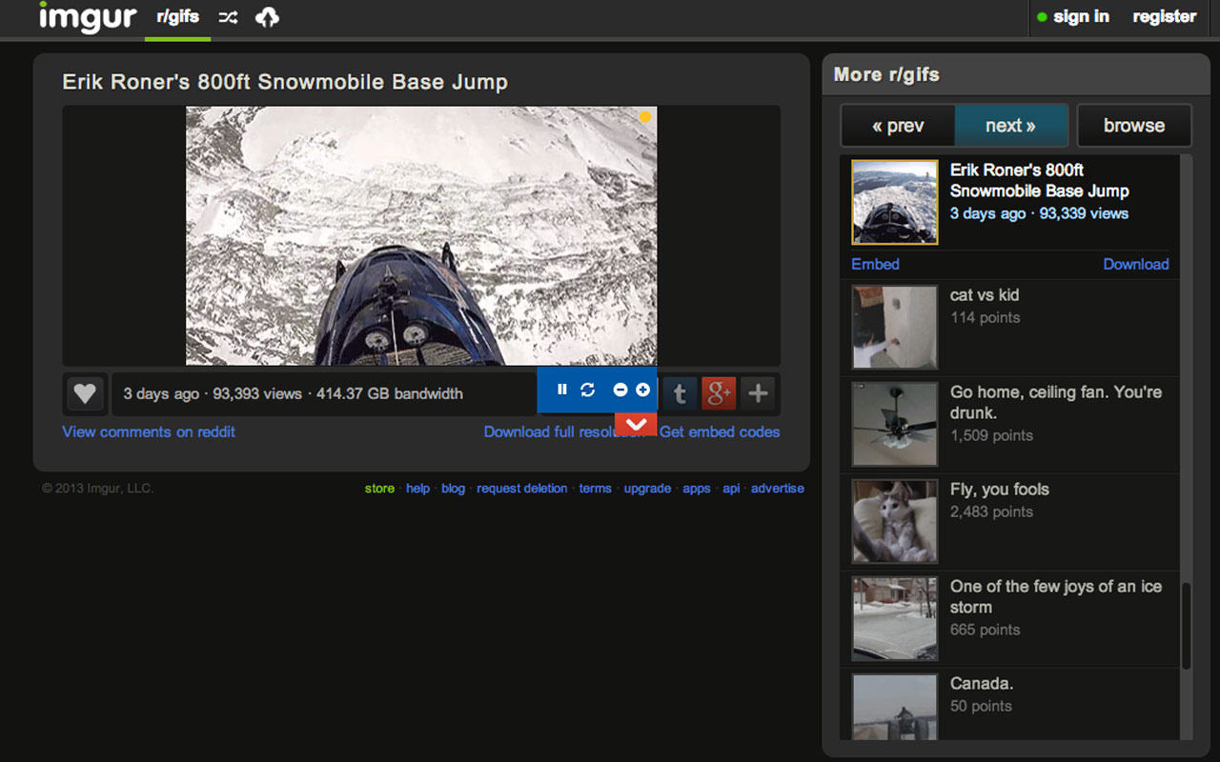Open the r/gifs tab

[177, 17]
